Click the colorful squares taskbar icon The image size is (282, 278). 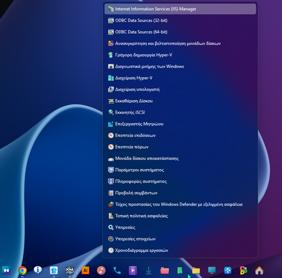coord(243,270)
